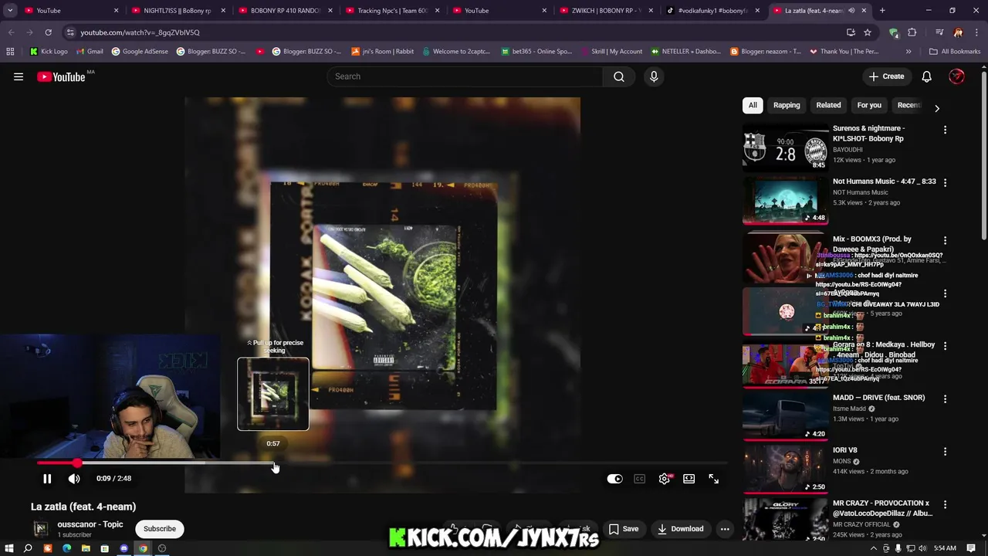
Task: Switch to vodkafunky1 TikTok tab
Action: (712, 11)
